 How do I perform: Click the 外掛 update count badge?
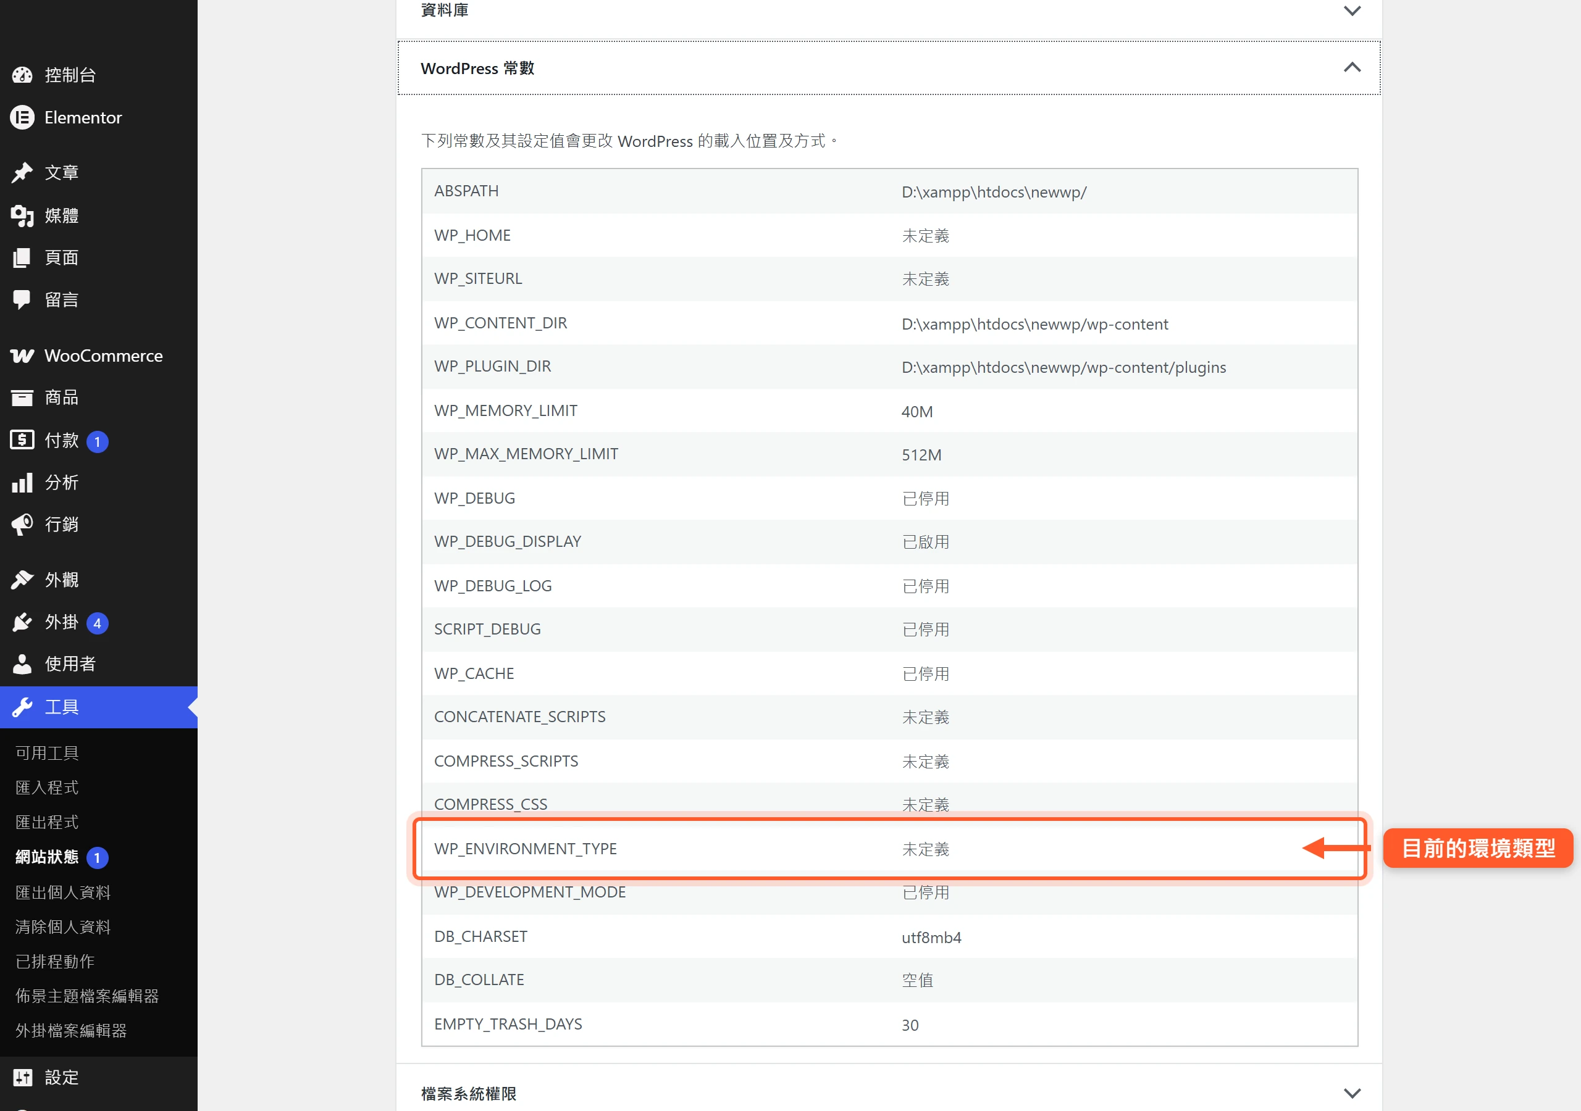pyautogui.click(x=97, y=623)
